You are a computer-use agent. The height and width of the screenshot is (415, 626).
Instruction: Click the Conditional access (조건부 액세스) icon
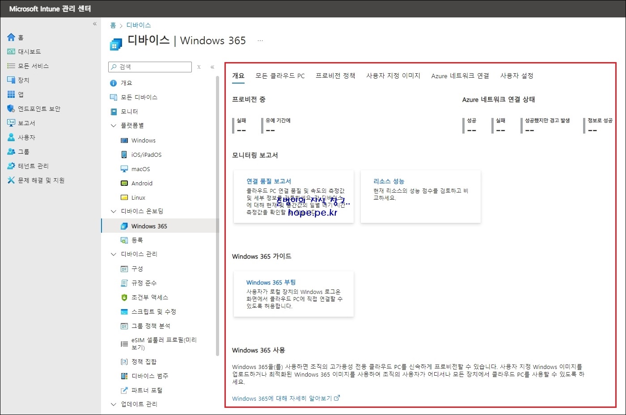(124, 298)
